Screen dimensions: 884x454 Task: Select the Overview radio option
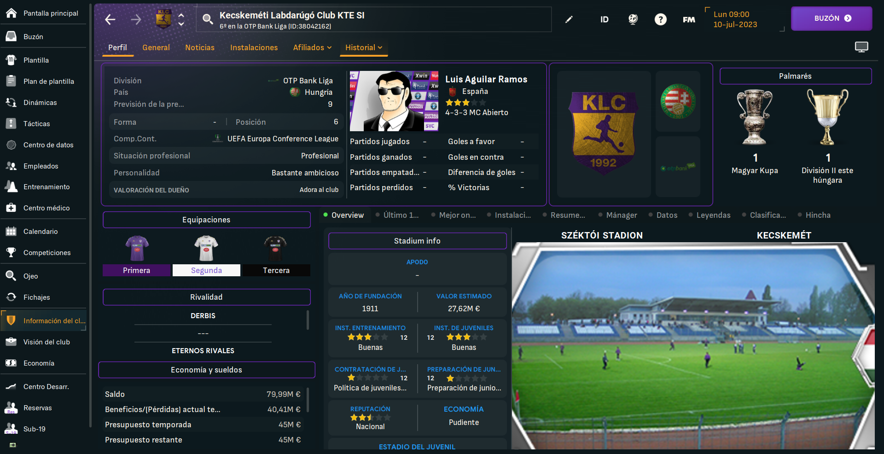(344, 215)
